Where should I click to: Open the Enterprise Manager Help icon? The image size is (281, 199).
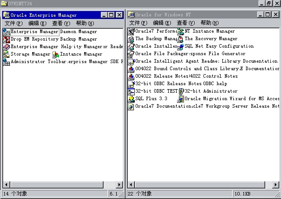[7, 47]
